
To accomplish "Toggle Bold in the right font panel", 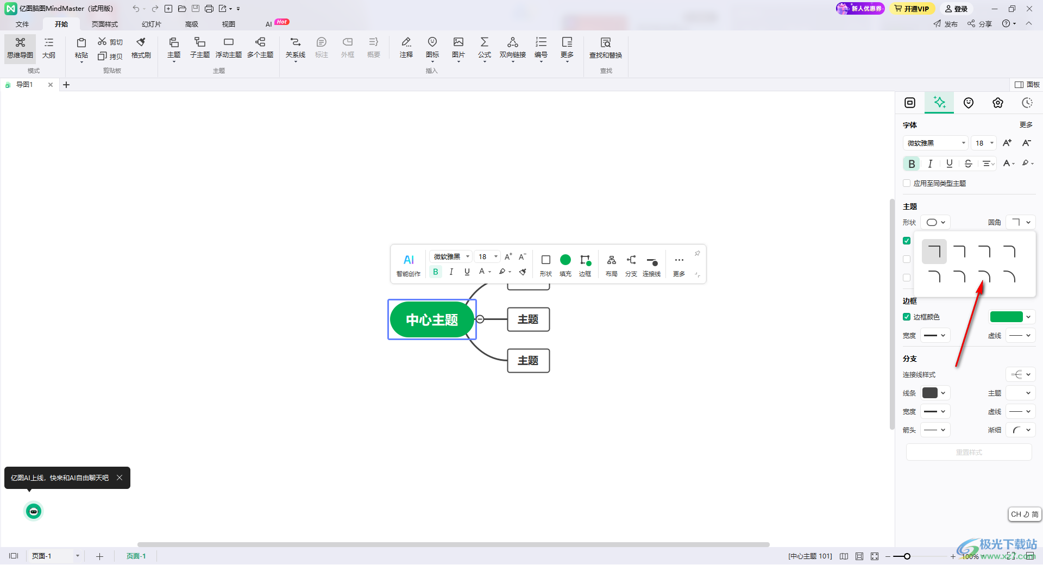I will click(x=912, y=164).
